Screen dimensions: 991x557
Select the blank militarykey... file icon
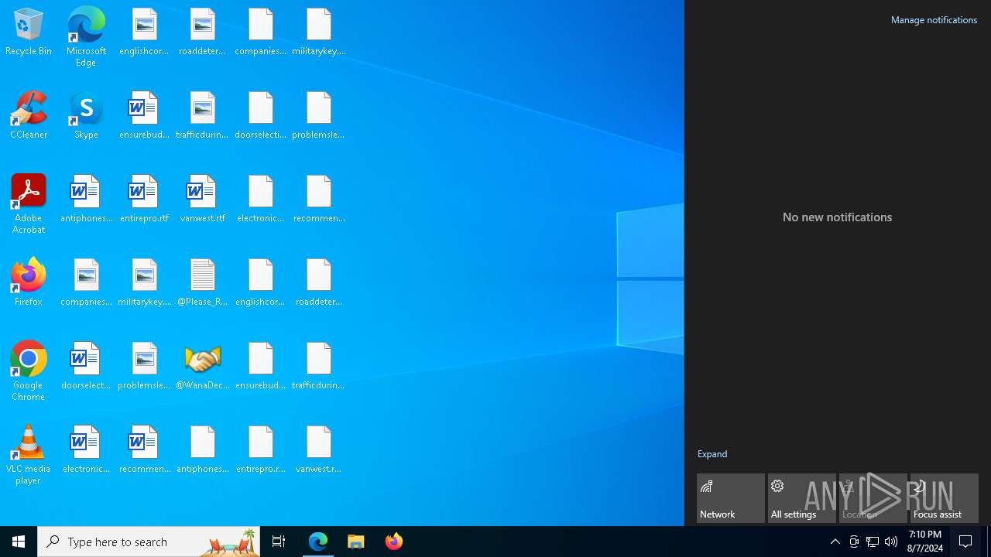319,32
